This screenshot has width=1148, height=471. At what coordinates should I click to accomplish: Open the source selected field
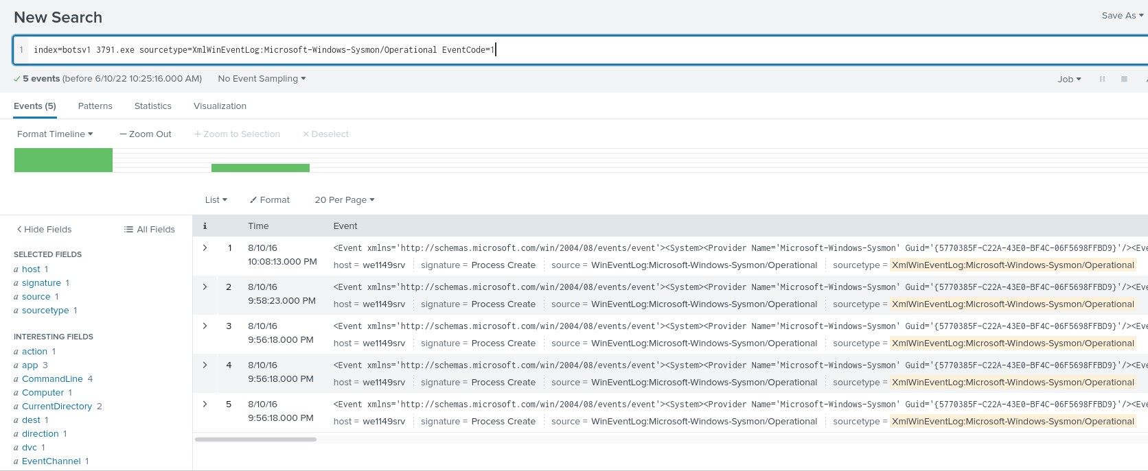coord(36,296)
